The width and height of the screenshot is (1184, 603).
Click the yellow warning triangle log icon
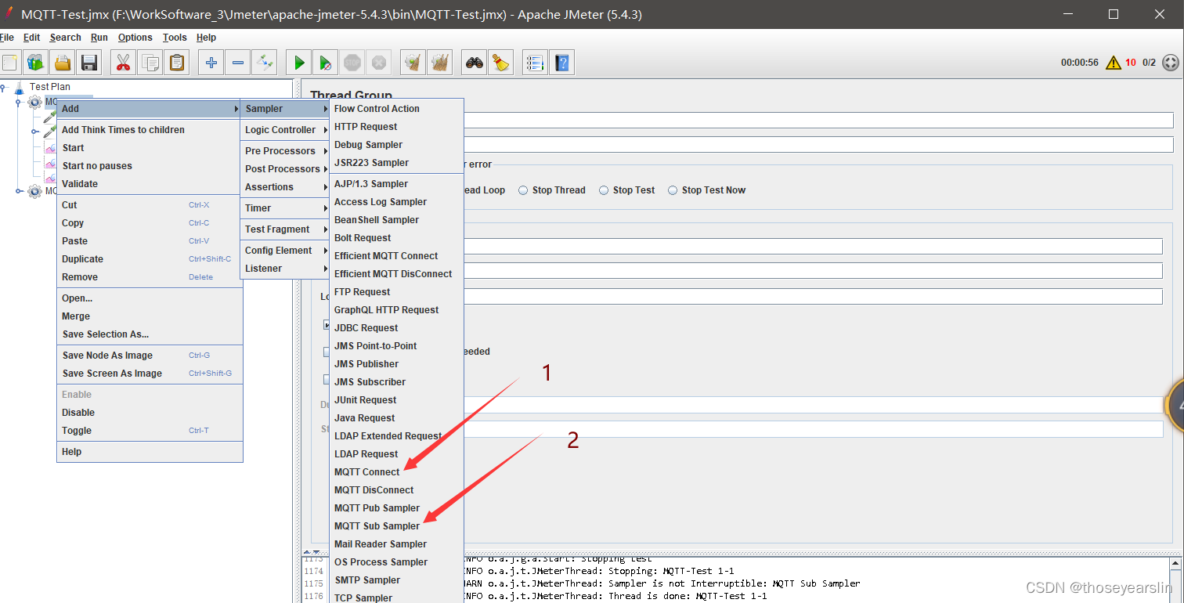coord(1113,63)
